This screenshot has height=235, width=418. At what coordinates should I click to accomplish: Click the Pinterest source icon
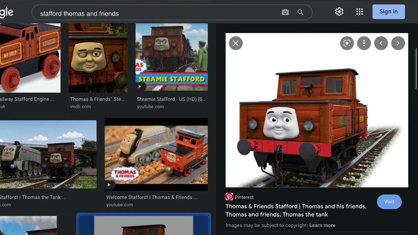click(229, 197)
